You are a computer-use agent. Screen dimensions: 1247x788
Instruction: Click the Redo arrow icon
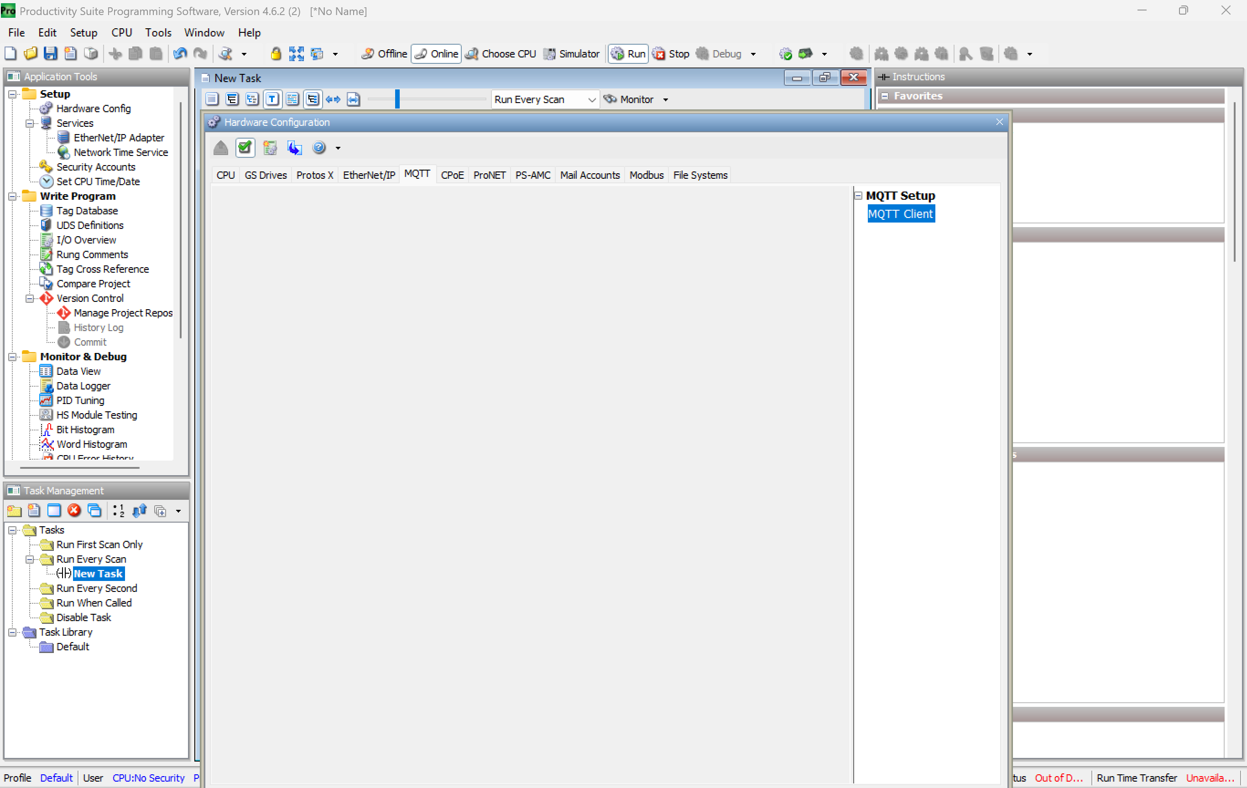(200, 53)
